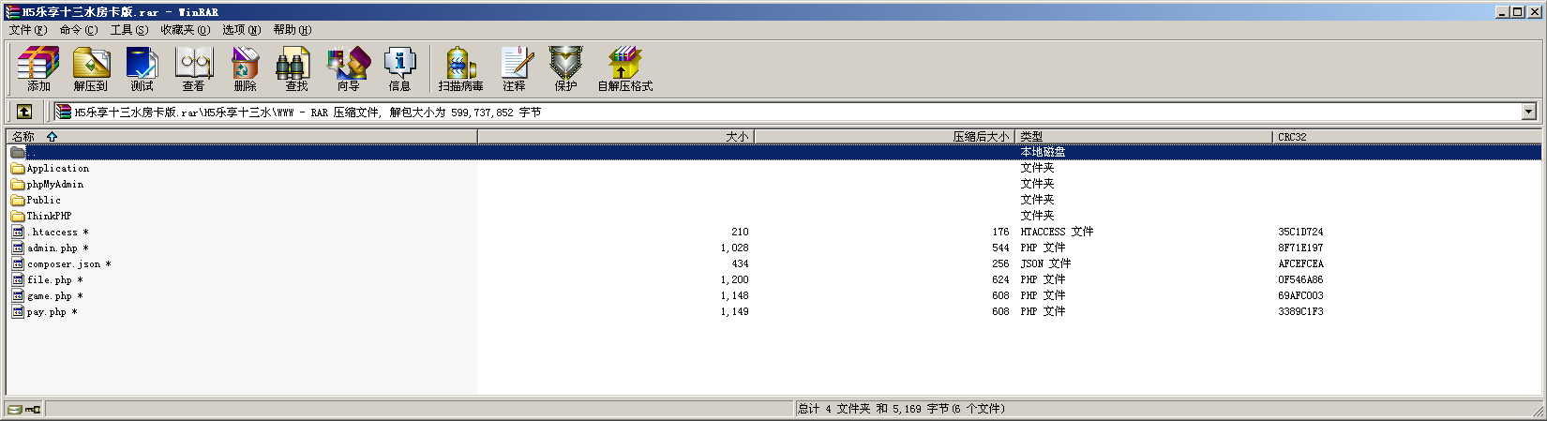Select the ThinkPHP folder entry
Image resolution: width=1547 pixels, height=421 pixels.
click(49, 216)
